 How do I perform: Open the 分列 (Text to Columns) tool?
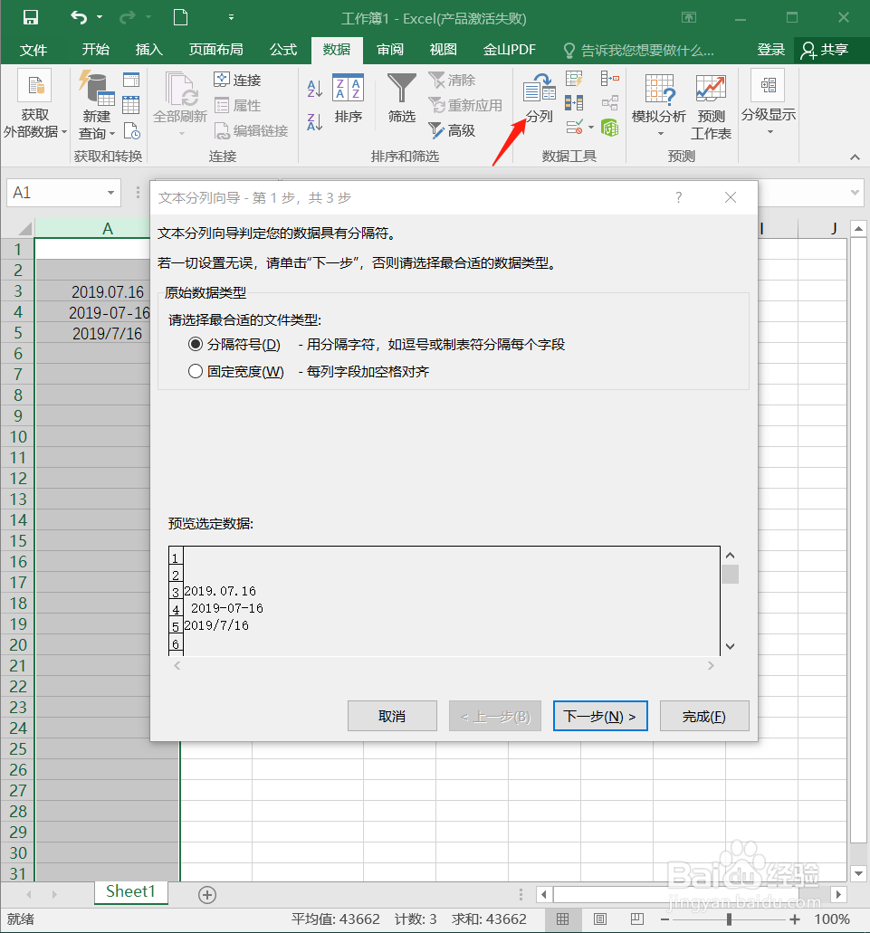[540, 98]
